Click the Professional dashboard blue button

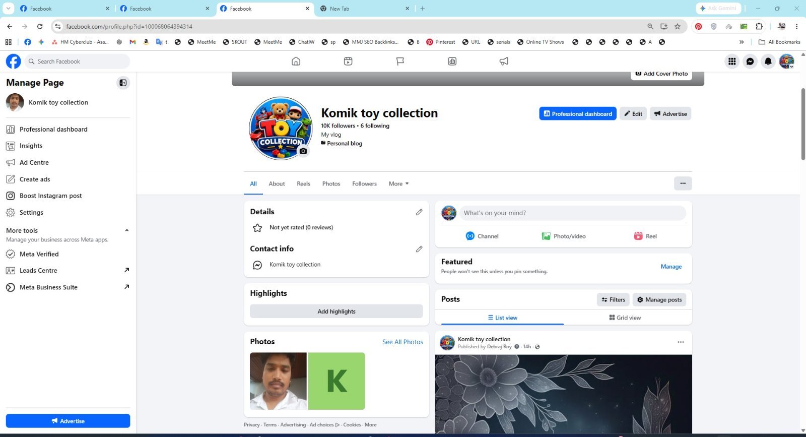pos(578,114)
